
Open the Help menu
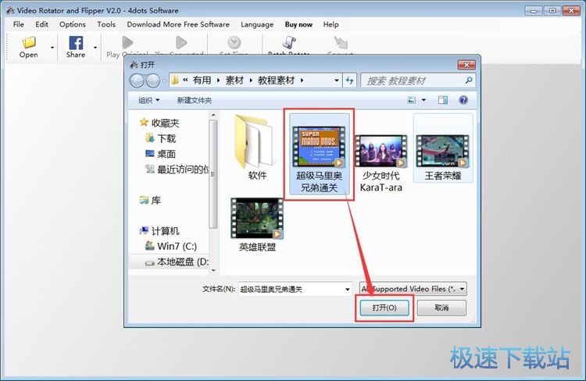331,25
